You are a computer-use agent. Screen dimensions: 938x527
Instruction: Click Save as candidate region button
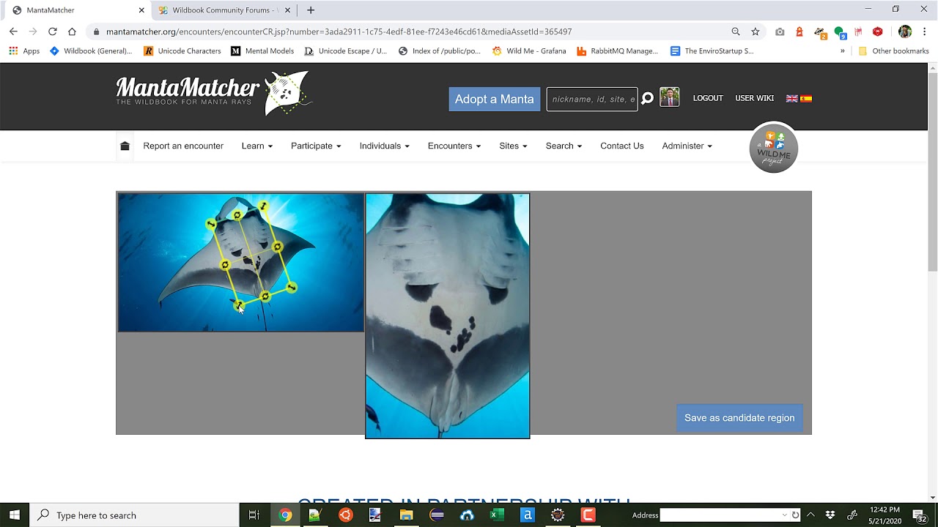739,418
